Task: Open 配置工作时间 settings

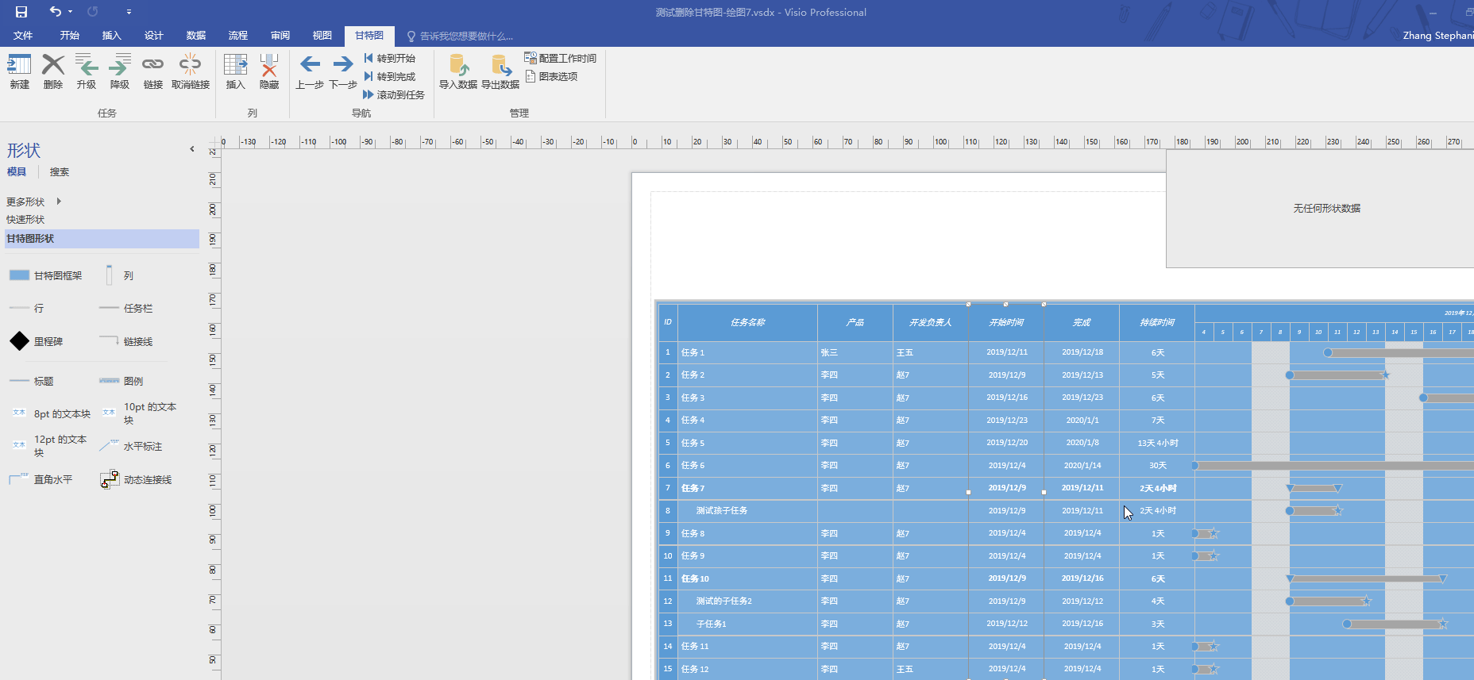Action: tap(561, 58)
